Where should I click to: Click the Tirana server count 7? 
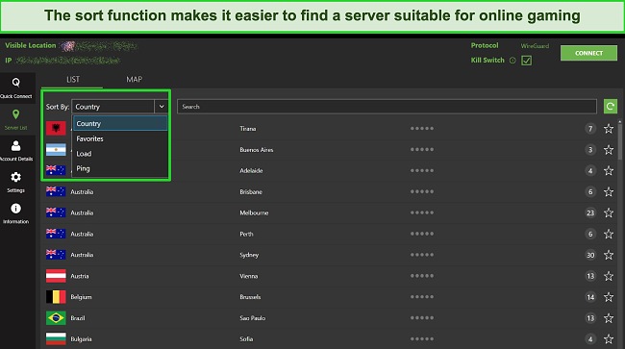590,129
